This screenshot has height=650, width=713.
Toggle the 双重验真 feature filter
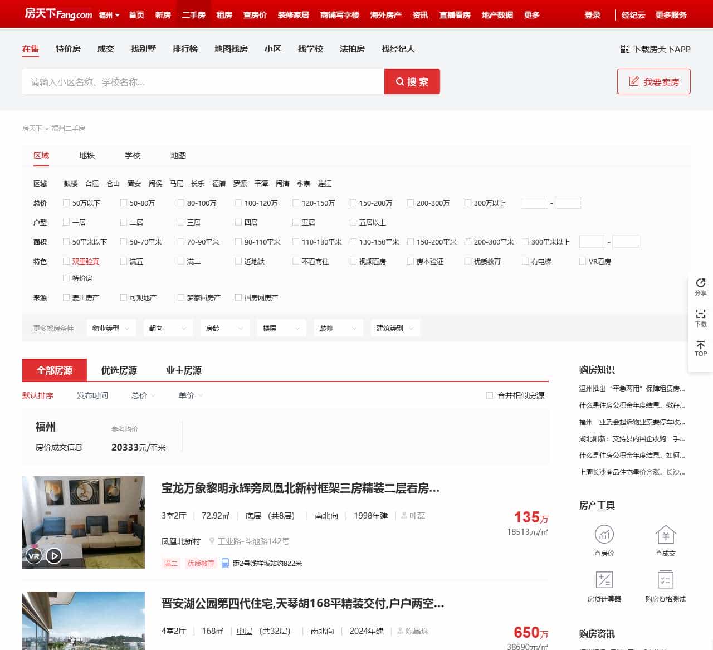point(66,261)
